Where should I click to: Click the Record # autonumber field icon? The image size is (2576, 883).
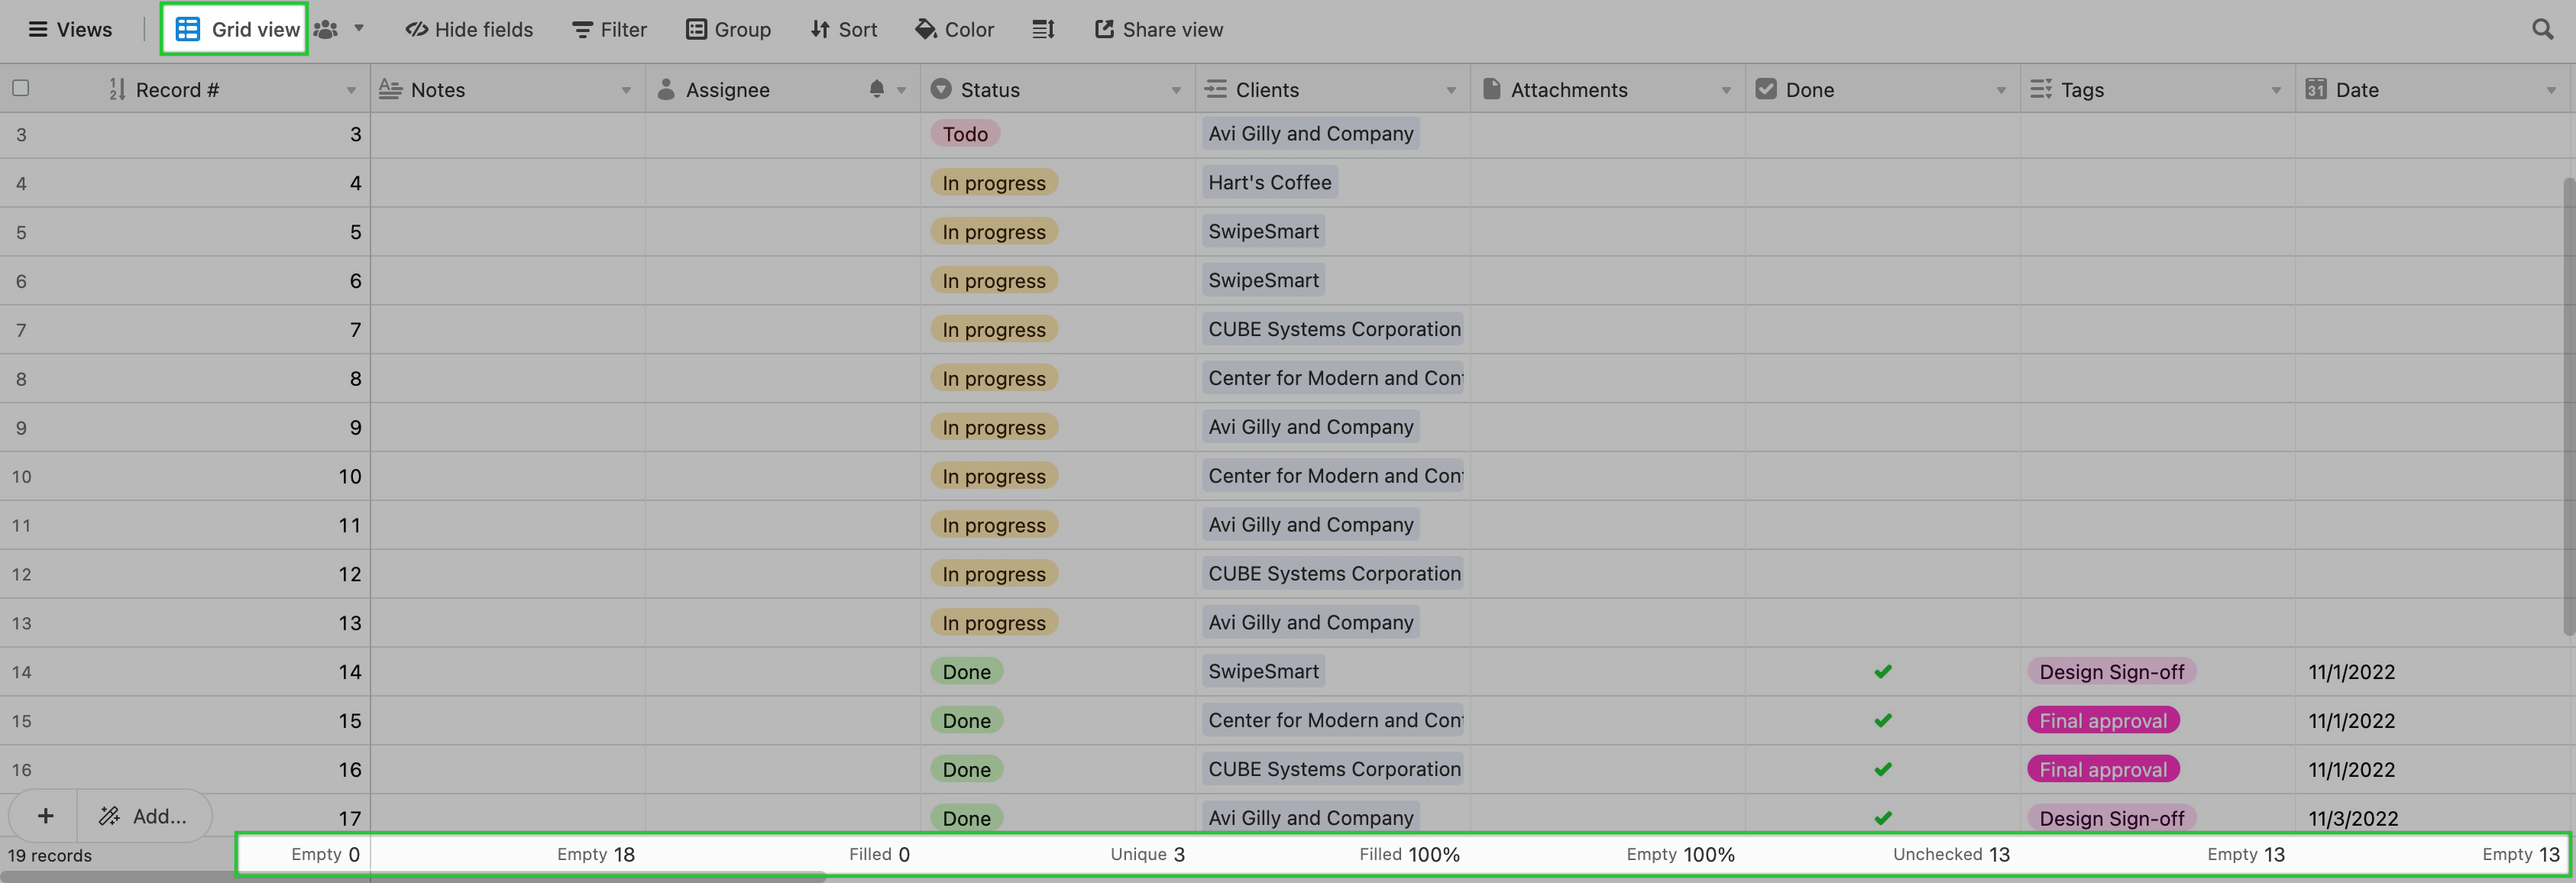point(117,89)
